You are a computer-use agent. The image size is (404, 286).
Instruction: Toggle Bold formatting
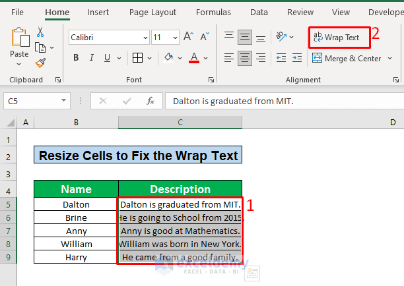pos(77,58)
